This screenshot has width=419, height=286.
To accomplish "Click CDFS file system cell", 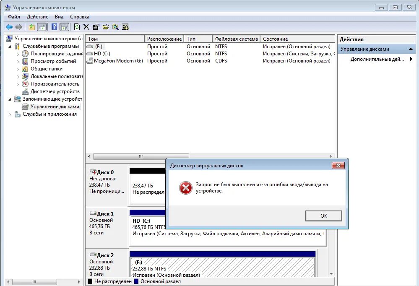I will [221, 61].
